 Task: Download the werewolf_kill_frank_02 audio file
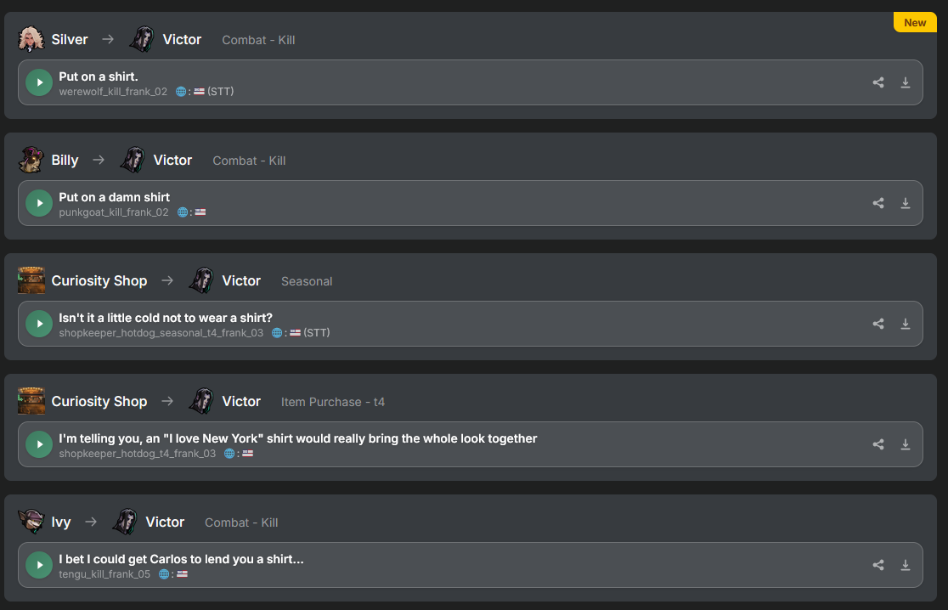pos(905,82)
